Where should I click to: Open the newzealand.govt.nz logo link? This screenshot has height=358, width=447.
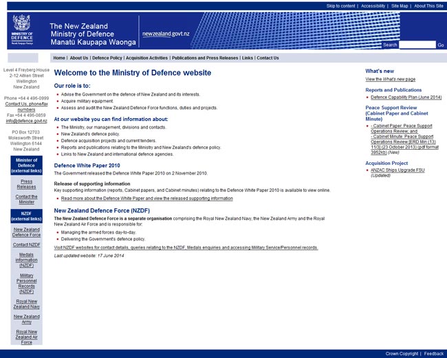click(x=166, y=34)
